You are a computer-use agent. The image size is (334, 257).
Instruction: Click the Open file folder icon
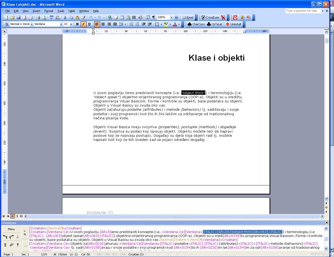pos(12,17)
